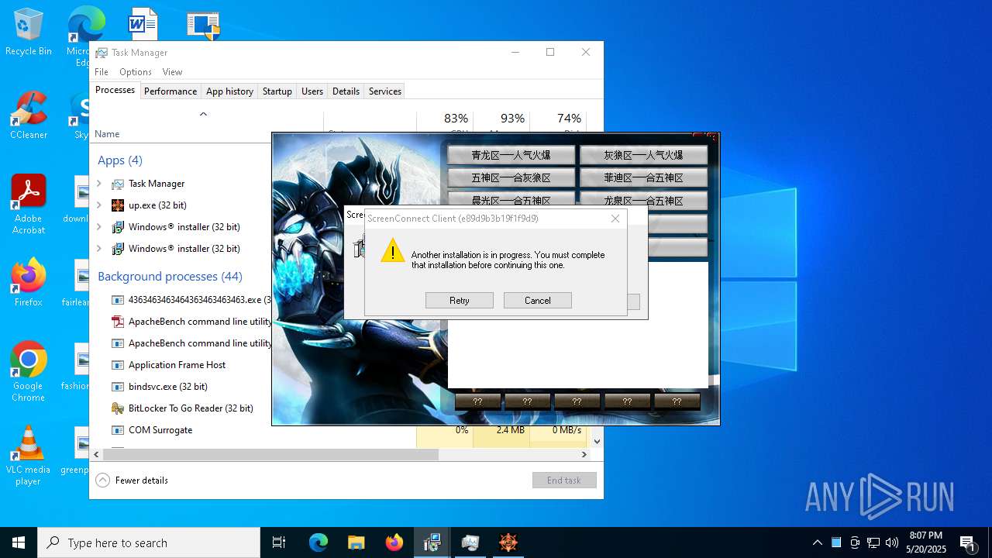The height and width of the screenshot is (558, 992).
Task: Open Recycle Bin desktop icon
Action: pos(28,33)
